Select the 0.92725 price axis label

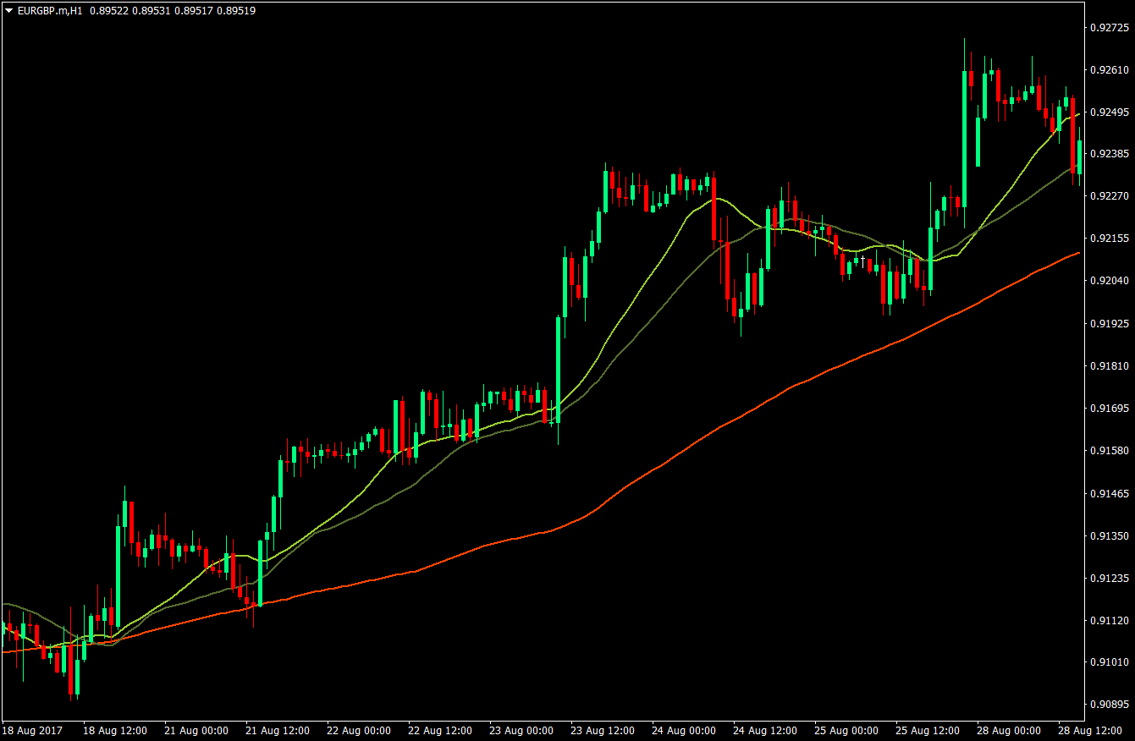(1110, 28)
